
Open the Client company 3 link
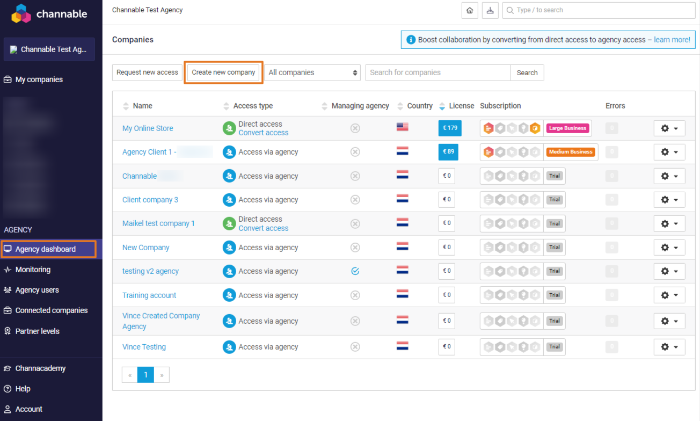150,200
